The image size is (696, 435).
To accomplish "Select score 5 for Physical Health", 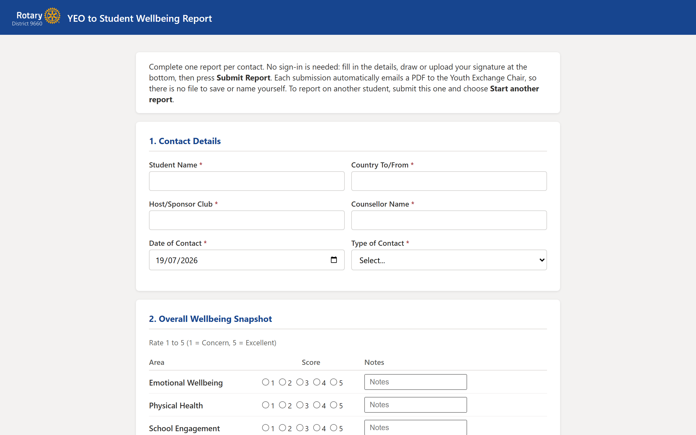I will tap(334, 405).
